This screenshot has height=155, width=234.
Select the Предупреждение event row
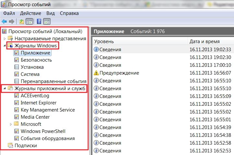[x=163, y=73]
